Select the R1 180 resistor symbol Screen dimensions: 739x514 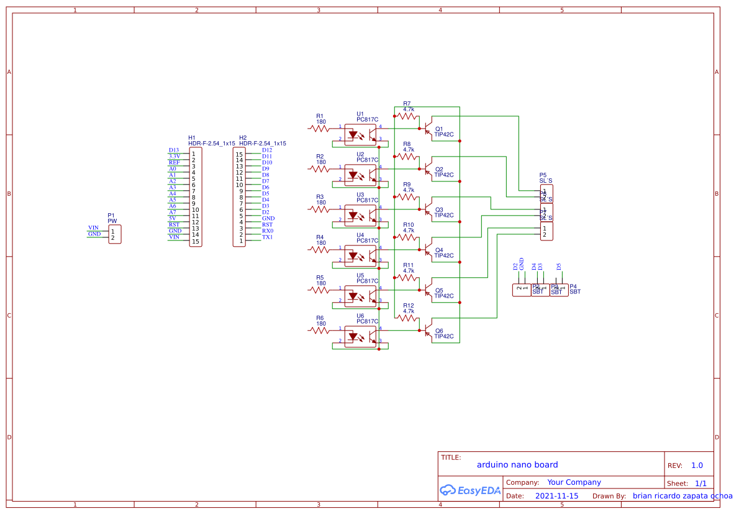319,128
